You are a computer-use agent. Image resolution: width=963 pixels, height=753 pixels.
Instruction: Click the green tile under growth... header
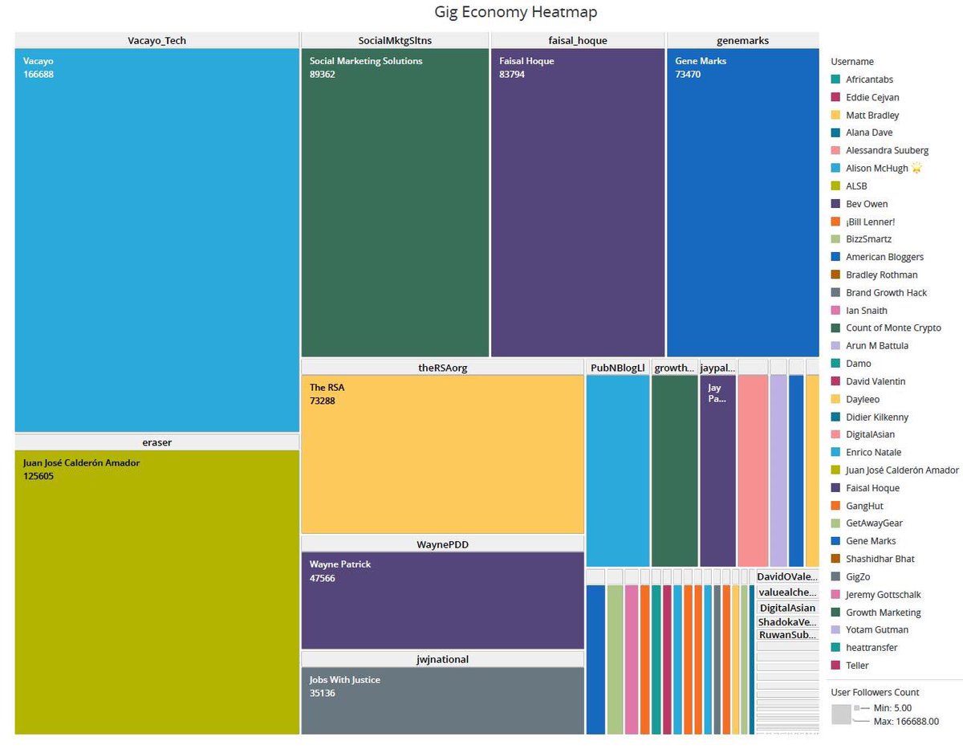[x=674, y=470]
